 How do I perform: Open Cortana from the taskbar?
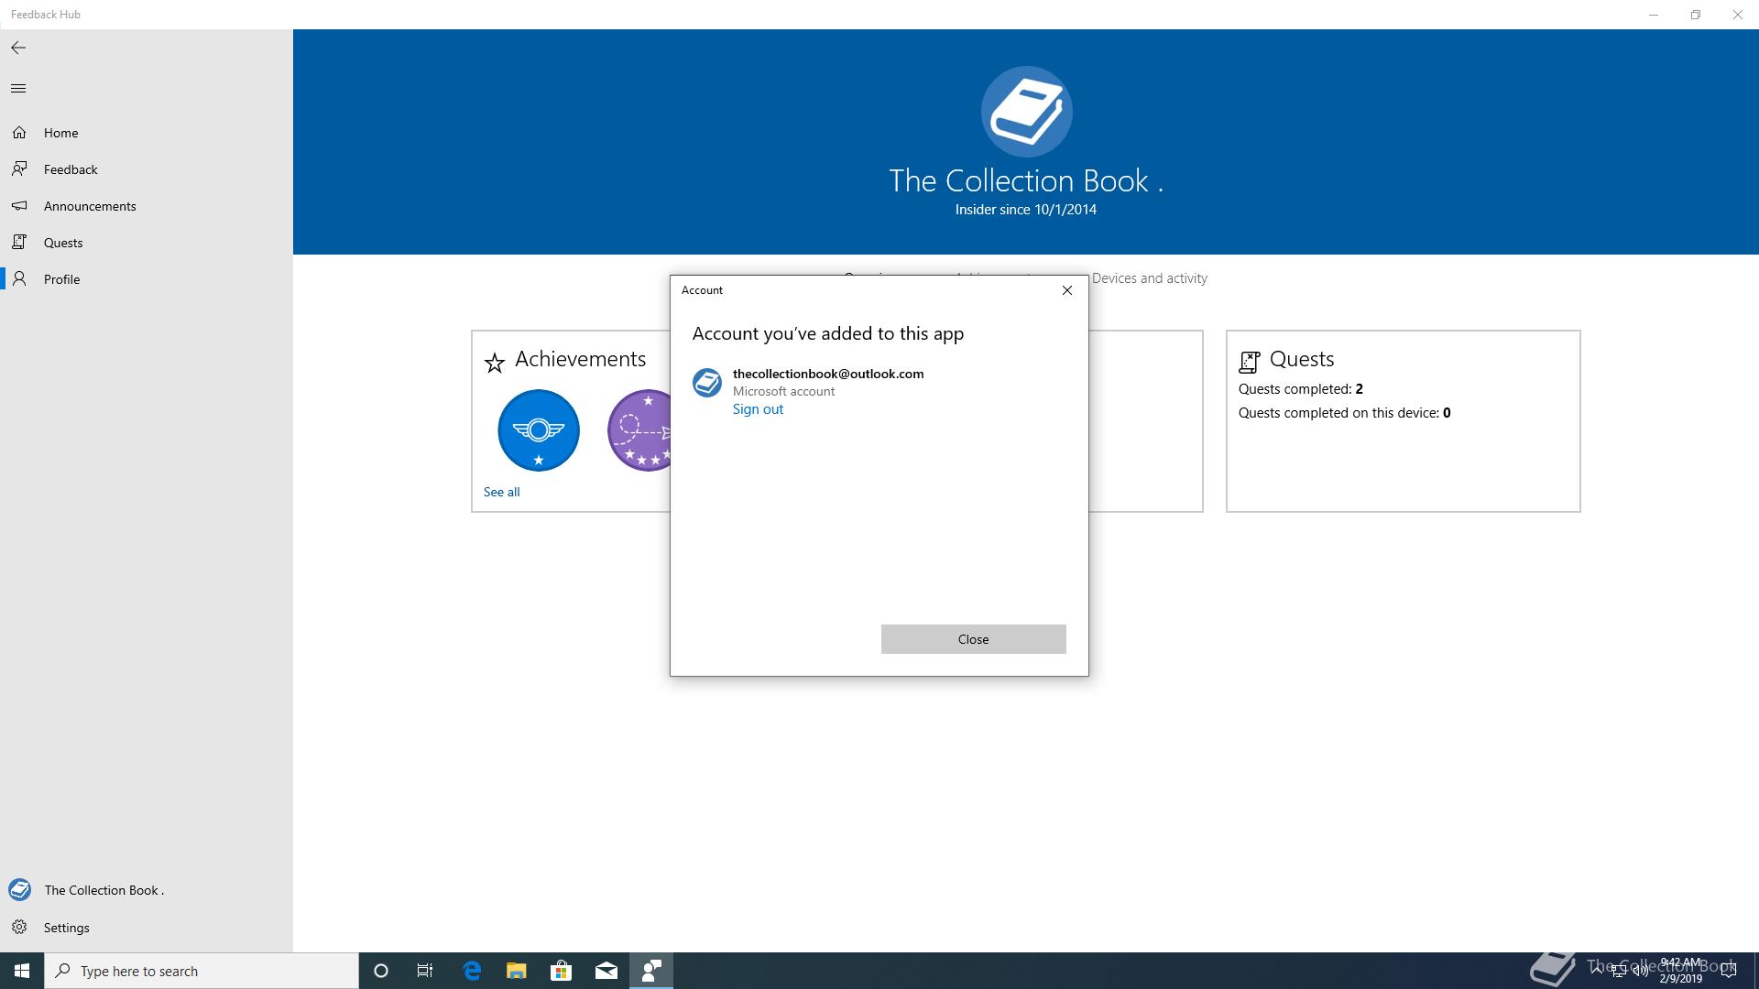381,971
